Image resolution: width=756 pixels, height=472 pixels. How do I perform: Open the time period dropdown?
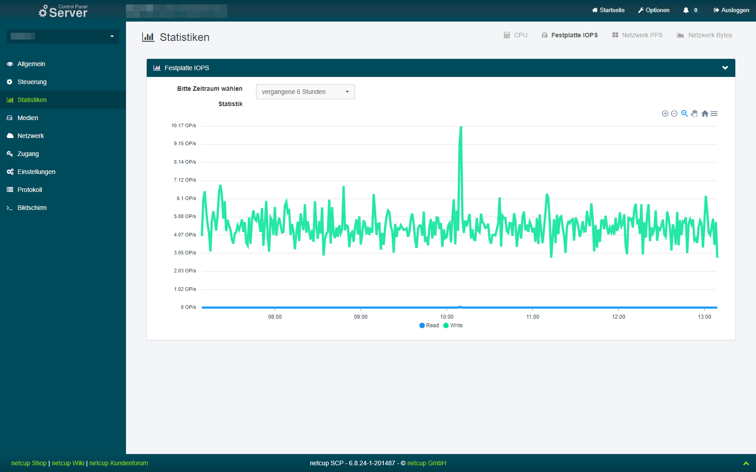point(305,92)
